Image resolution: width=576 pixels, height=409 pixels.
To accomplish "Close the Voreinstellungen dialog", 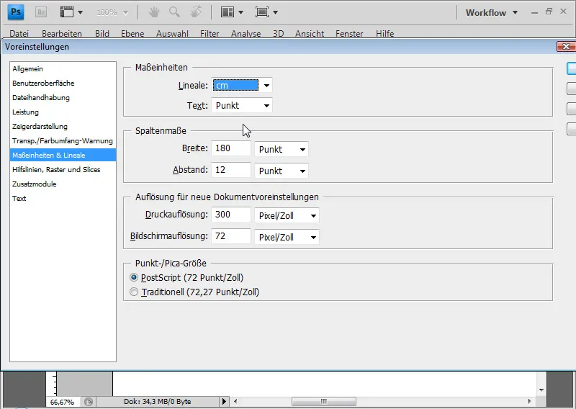I will tap(566, 46).
